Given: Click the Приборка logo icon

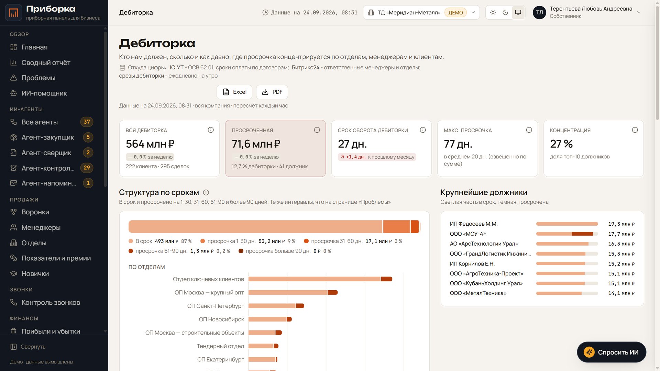Looking at the screenshot, I should click(x=14, y=12).
